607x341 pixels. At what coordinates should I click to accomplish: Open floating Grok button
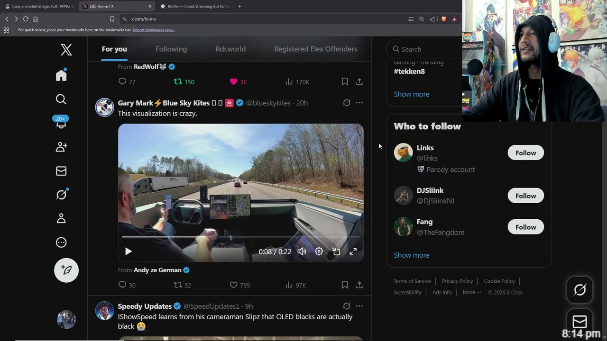(x=579, y=289)
